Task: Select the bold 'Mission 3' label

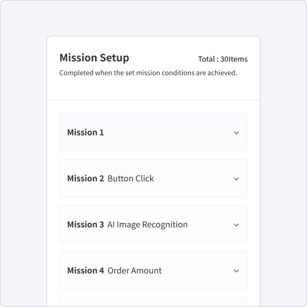Action: click(x=85, y=225)
